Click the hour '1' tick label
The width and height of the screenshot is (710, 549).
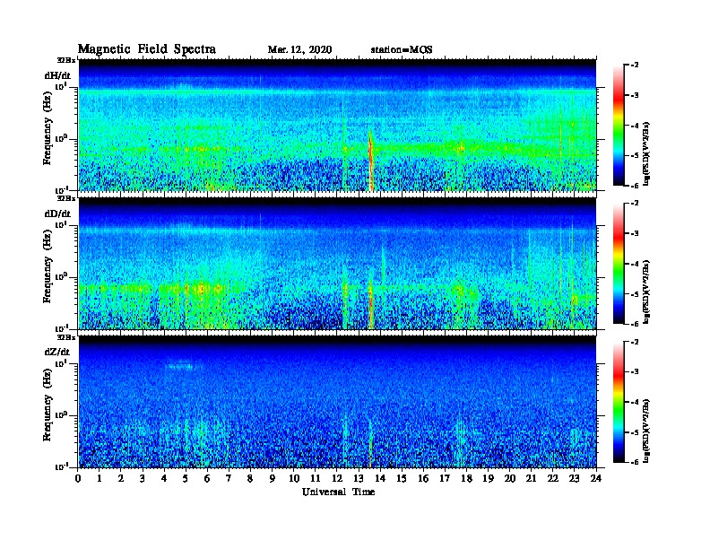(100, 479)
